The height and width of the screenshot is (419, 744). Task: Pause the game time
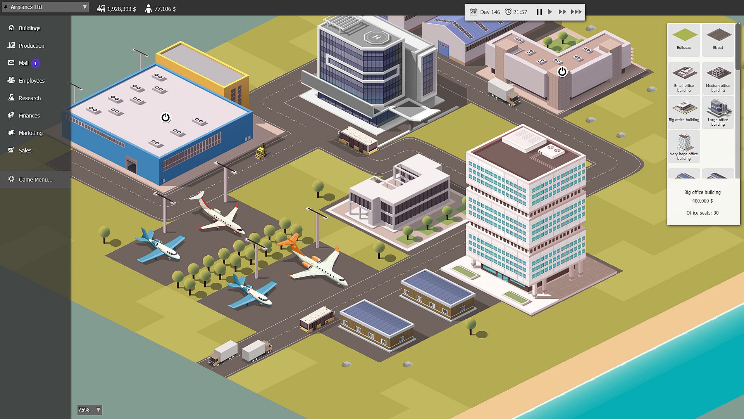pos(539,12)
